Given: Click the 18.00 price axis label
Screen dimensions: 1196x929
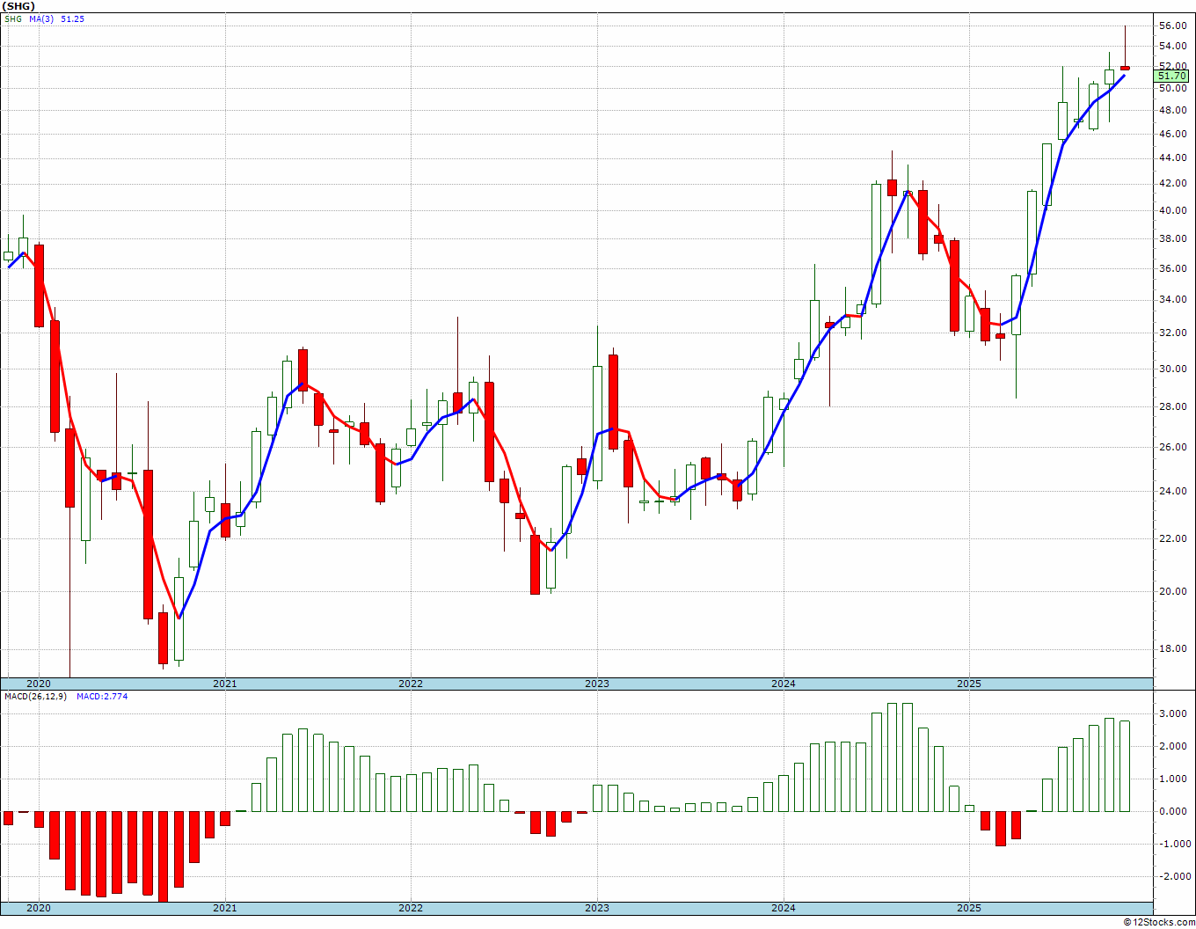Looking at the screenshot, I should pos(1171,649).
